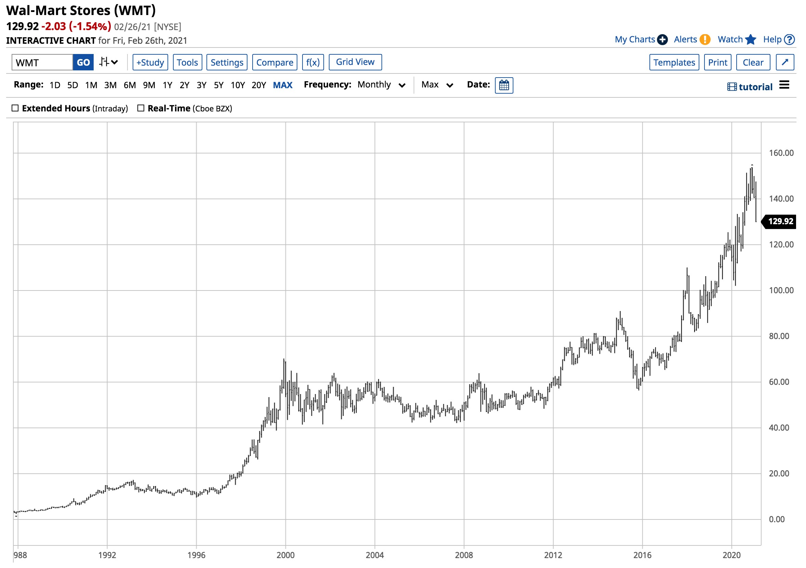806x568 pixels.
Task: Select the 3Y range
Action: pos(202,85)
